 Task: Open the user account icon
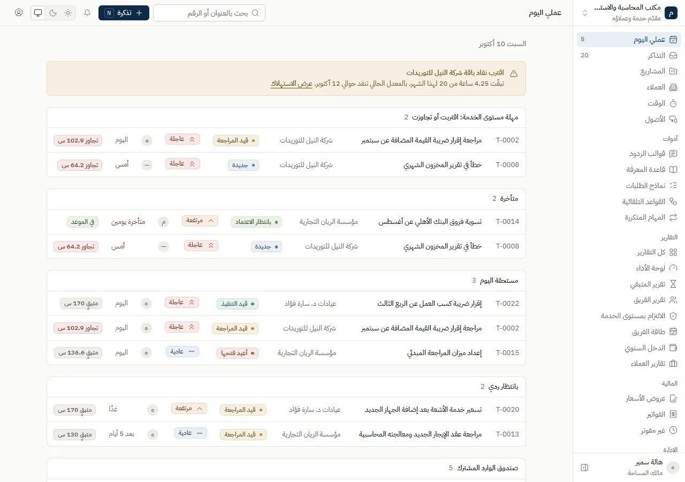point(19,13)
